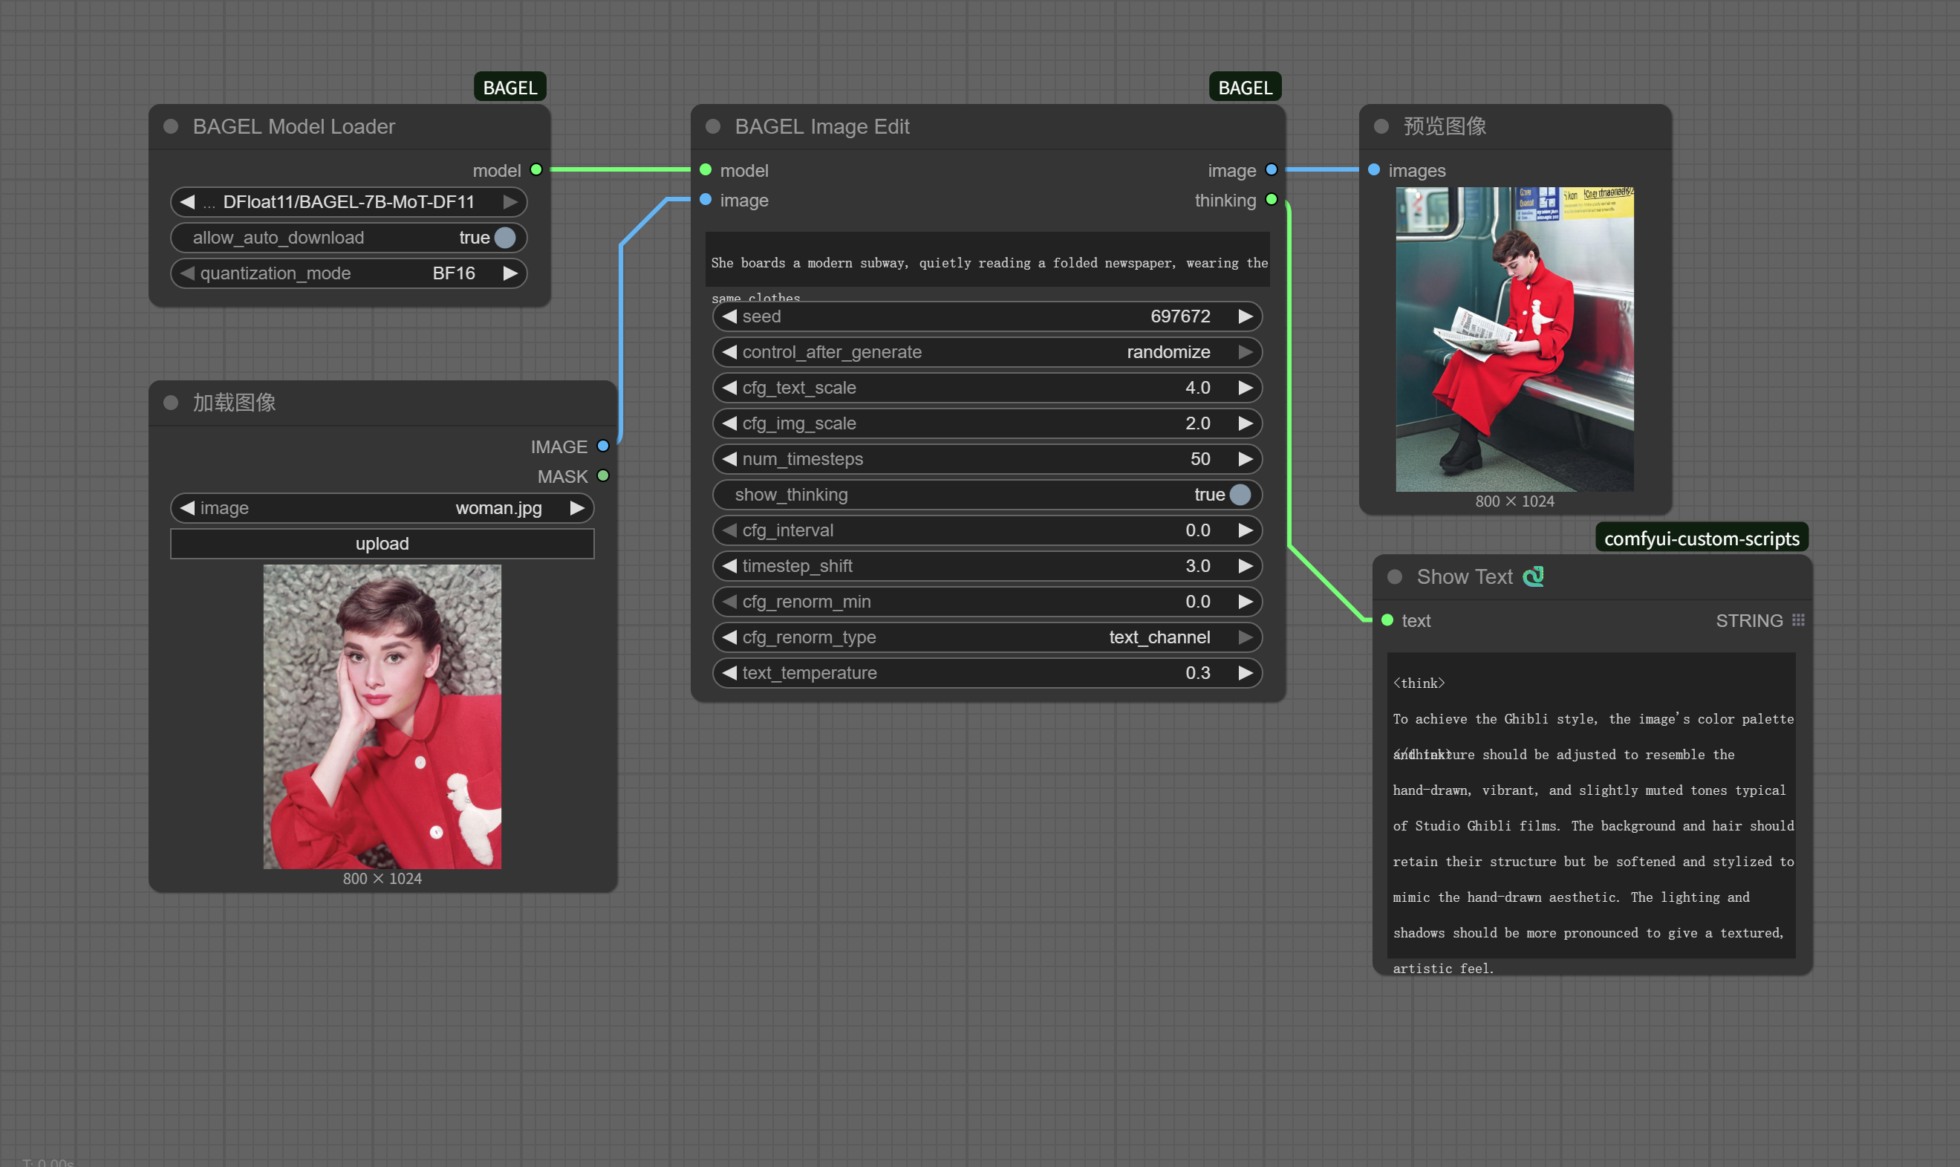
Task: Open the image woman.jpg file dropdown
Action: point(382,508)
